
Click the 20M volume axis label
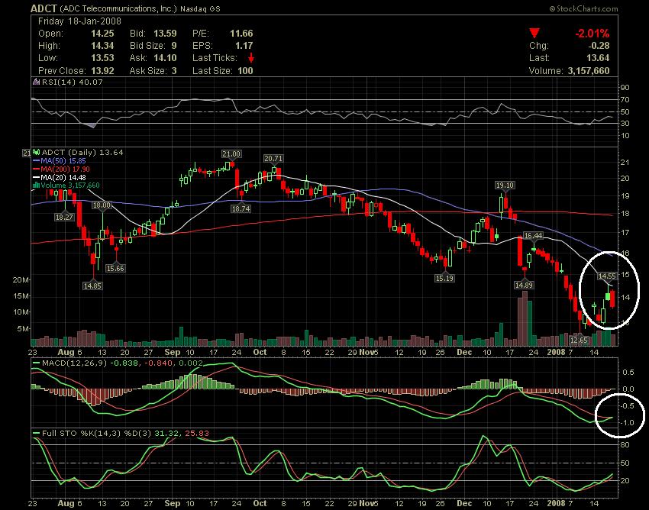click(x=21, y=280)
